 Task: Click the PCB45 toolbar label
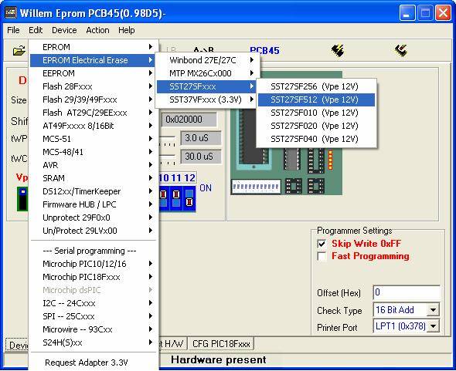pos(264,50)
